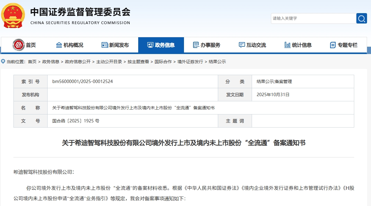Focus the 请输入关键字 search field

tap(314, 18)
